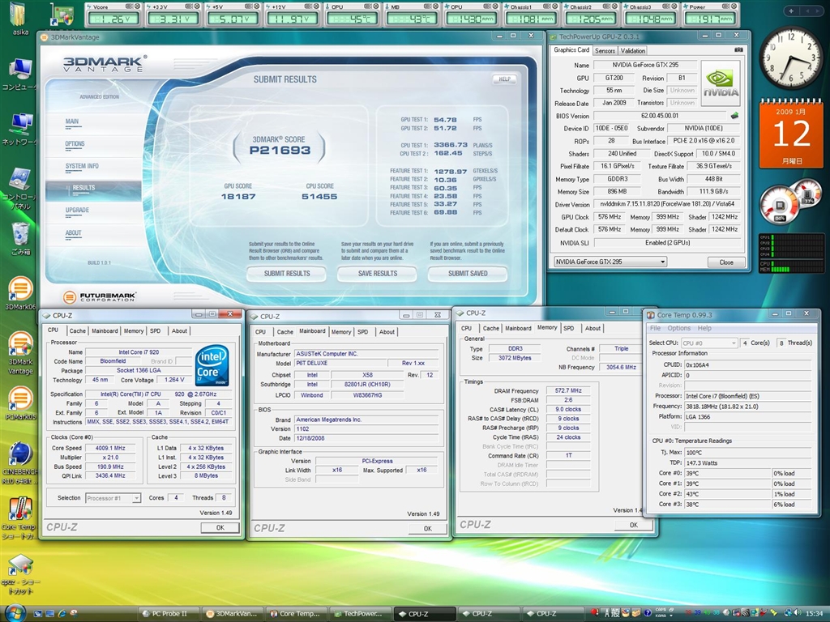Image resolution: width=830 pixels, height=622 pixels.
Task: Click the BIOS upload chip icon
Action: coord(734,116)
